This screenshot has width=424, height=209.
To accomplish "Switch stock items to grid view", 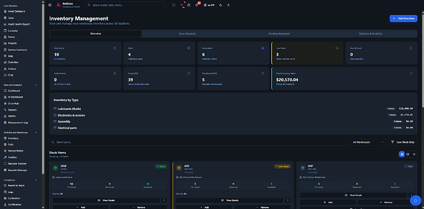I will (402, 154).
